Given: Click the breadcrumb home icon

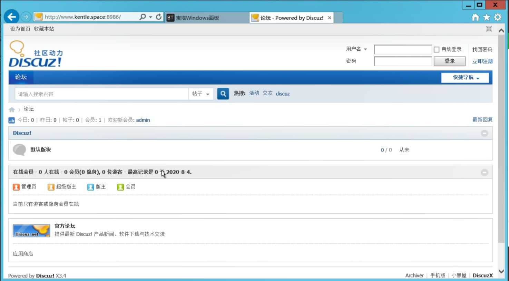Looking at the screenshot, I should tap(12, 110).
